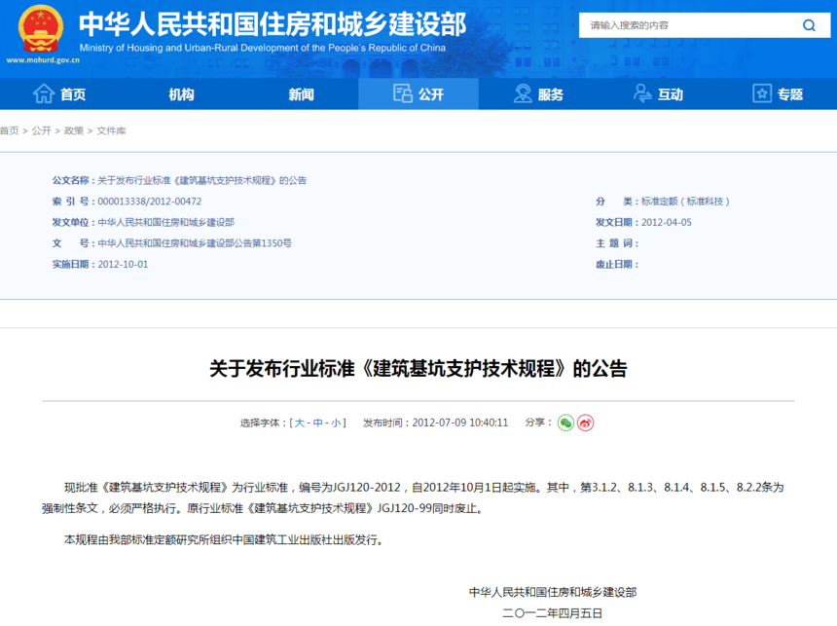Click 公开 in the breadcrumb

tap(41, 130)
